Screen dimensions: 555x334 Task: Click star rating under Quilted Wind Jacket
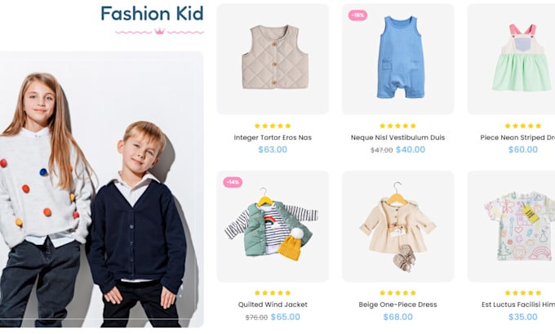click(x=273, y=293)
